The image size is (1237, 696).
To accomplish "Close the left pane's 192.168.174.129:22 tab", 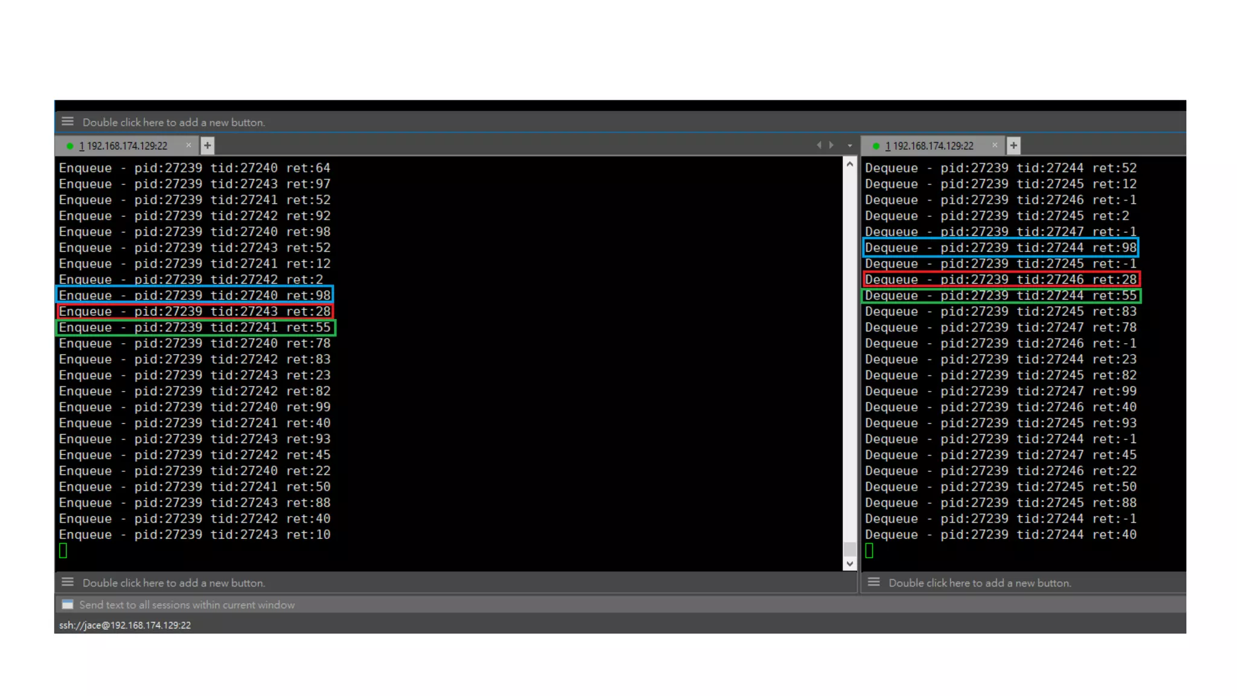I will pyautogui.click(x=188, y=146).
